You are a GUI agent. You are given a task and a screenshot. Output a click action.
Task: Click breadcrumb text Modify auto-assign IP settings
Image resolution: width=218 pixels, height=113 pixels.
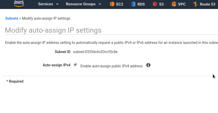(x=46, y=18)
